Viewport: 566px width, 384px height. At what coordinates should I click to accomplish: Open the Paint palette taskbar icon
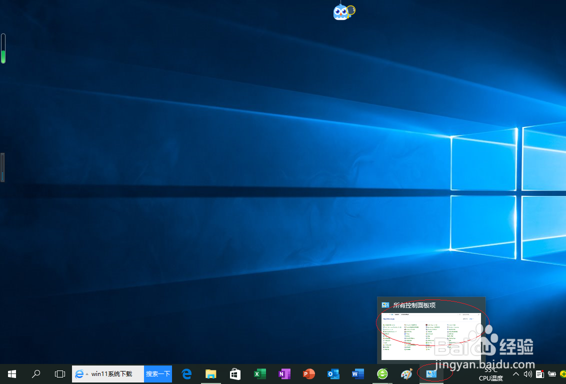click(x=407, y=374)
